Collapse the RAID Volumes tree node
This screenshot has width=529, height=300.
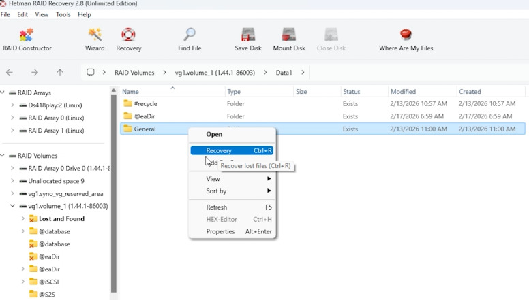(2, 156)
